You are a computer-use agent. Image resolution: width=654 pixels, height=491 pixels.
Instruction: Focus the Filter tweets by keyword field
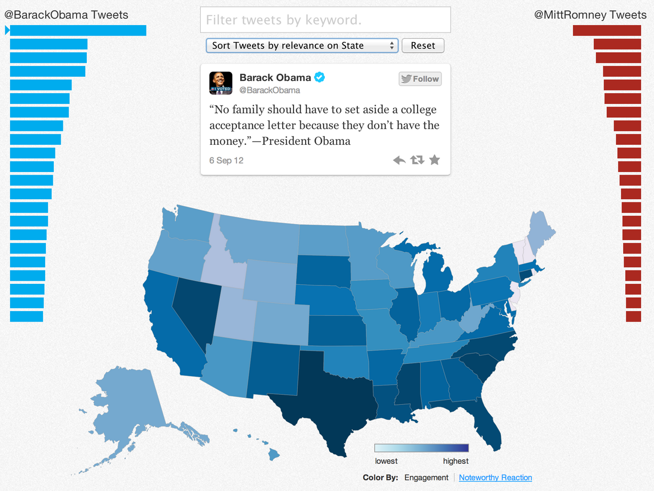pos(325,20)
